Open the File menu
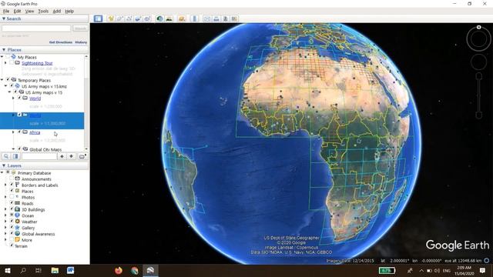 click(6, 11)
